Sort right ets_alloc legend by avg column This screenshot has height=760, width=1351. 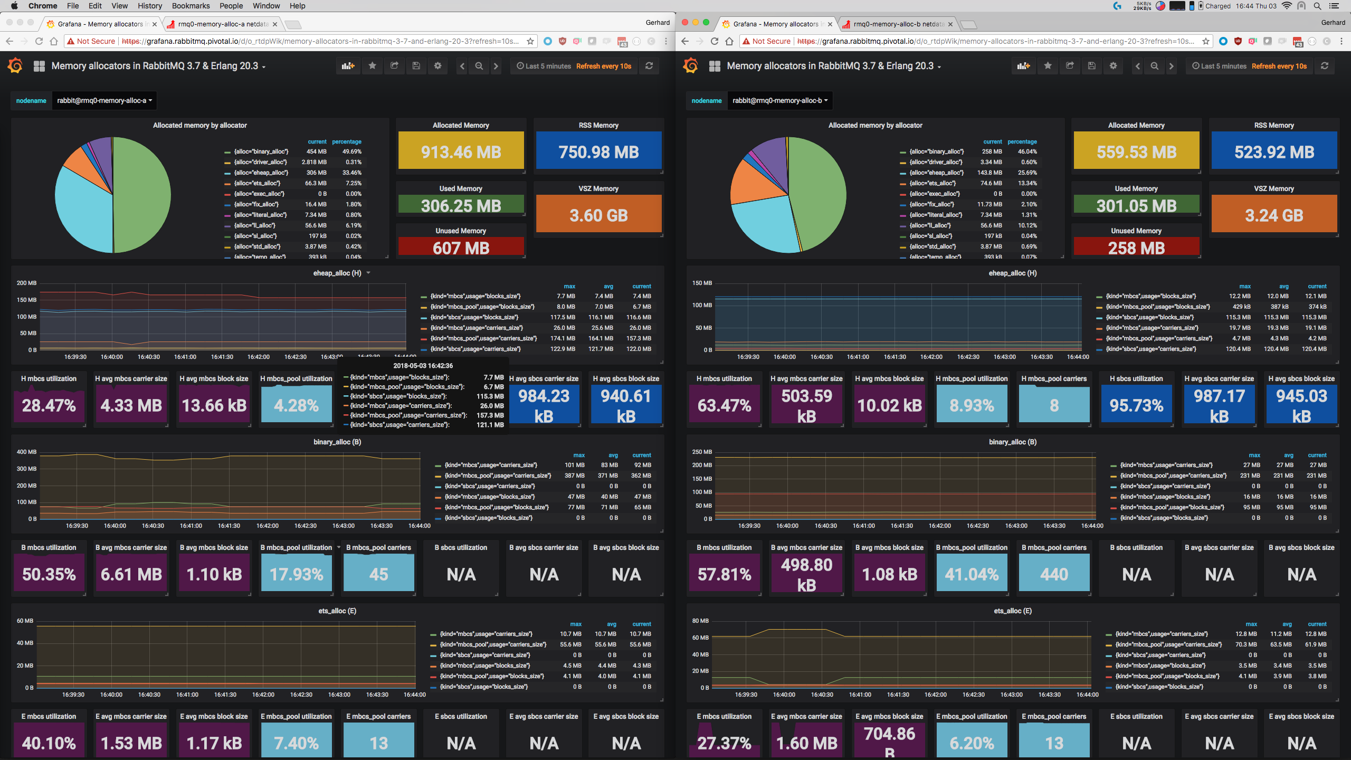click(x=1287, y=624)
